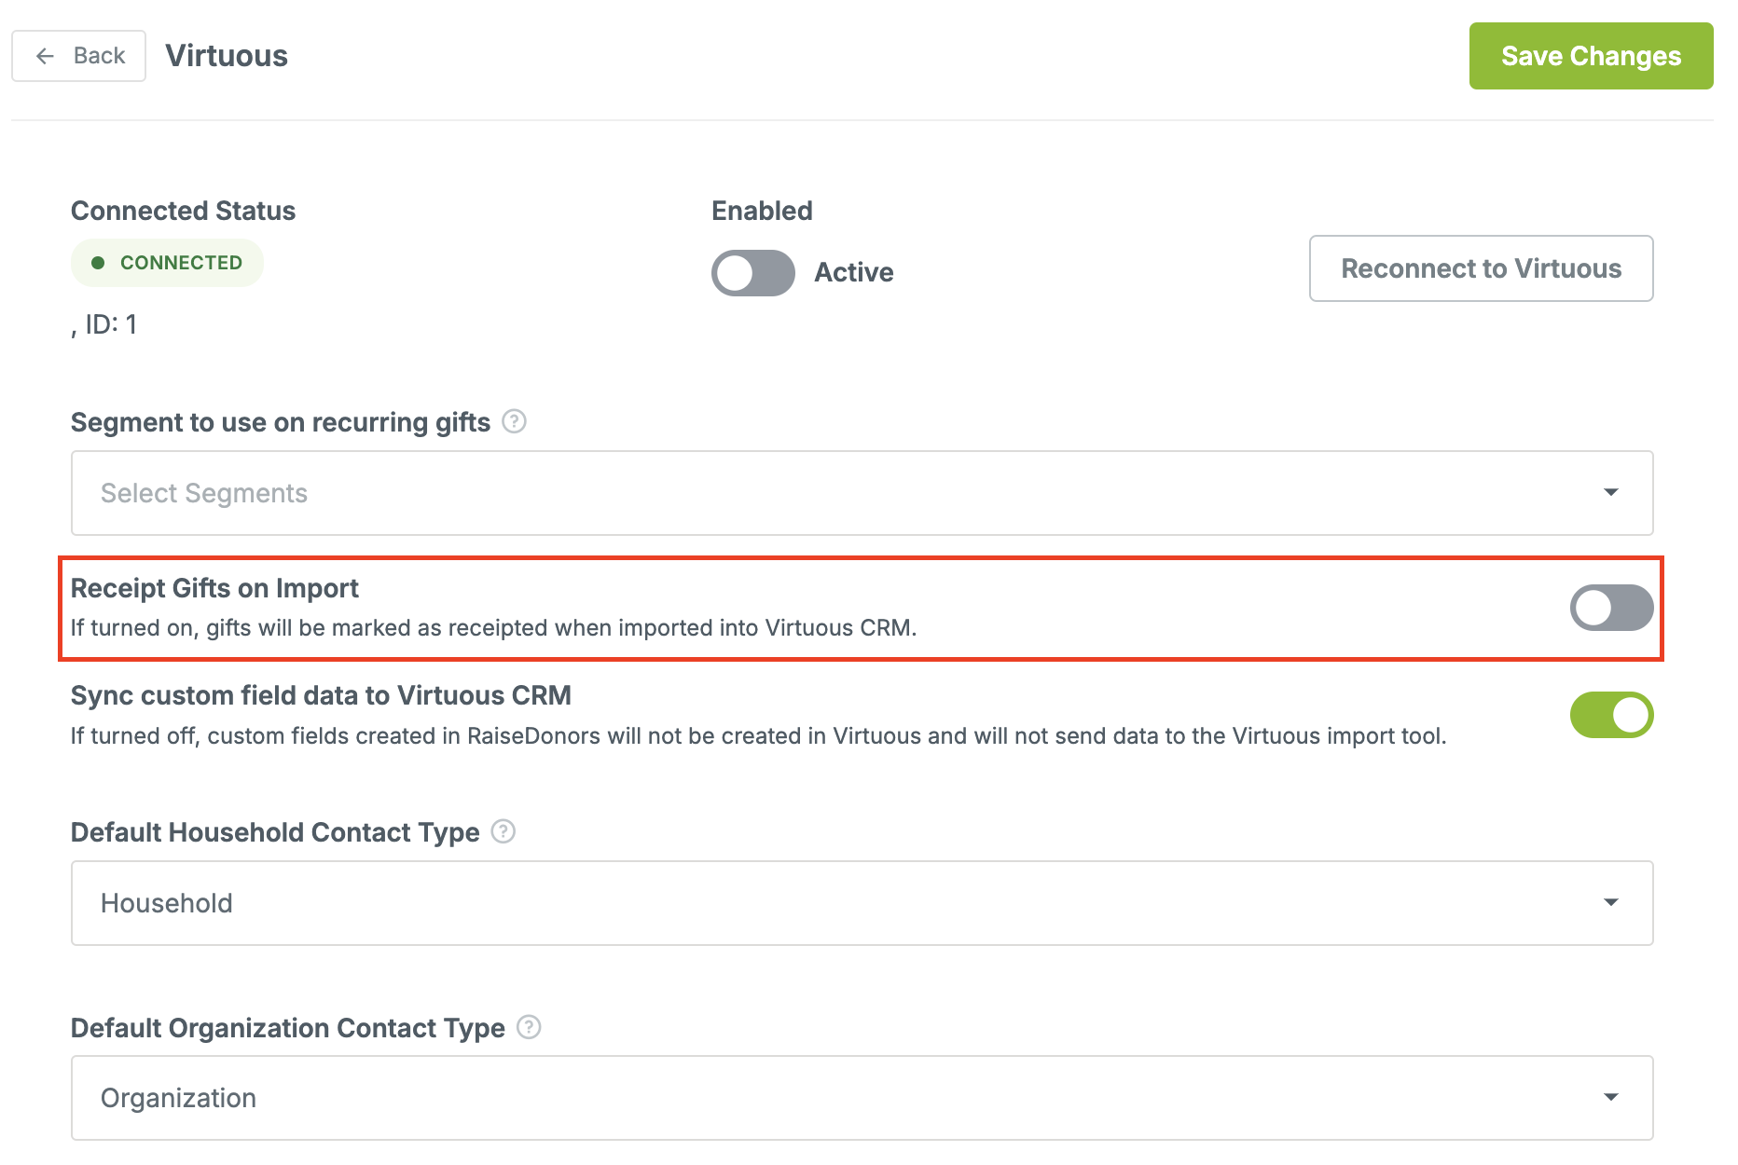
Task: Toggle the Enabled Active switch
Action: tap(753, 273)
